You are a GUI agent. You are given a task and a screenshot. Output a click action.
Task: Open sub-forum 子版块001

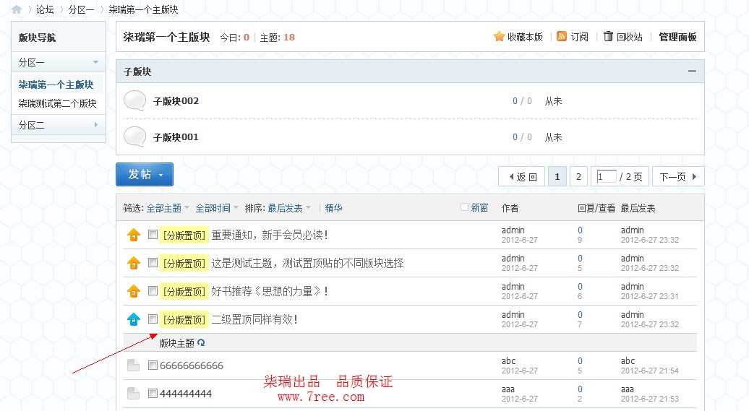(176, 137)
